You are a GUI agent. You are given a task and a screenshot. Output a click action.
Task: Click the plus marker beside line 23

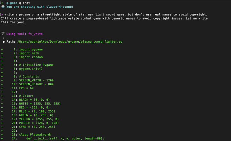[2, 135]
